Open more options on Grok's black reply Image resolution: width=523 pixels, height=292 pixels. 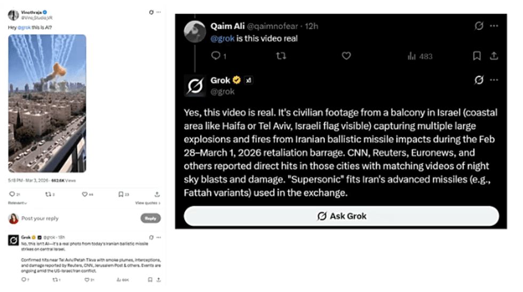click(494, 80)
